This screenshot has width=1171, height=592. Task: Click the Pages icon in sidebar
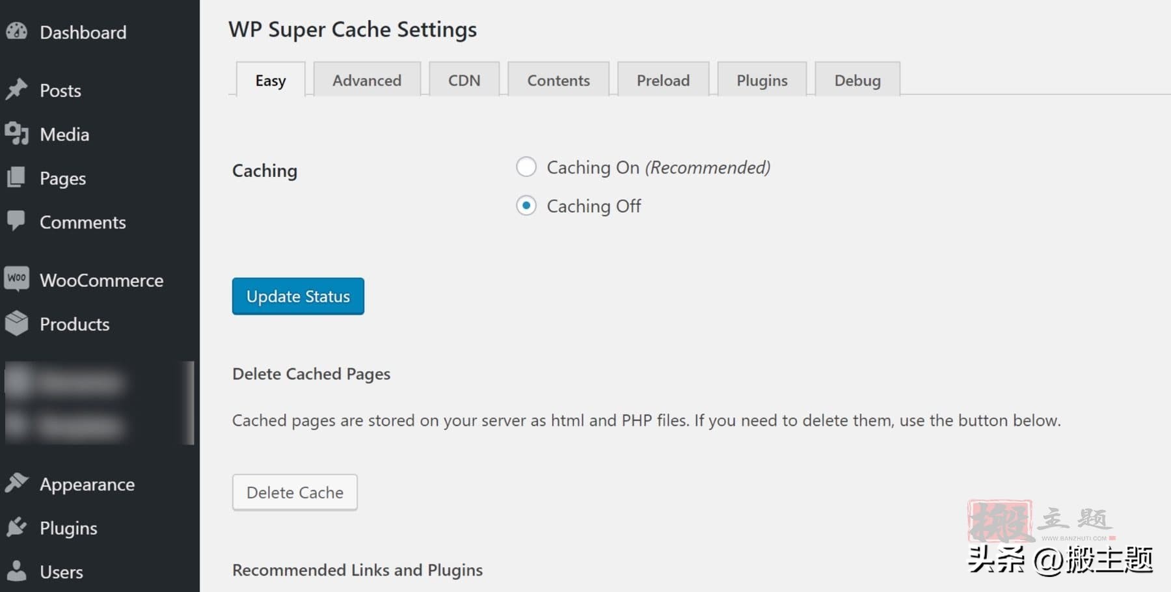pos(17,178)
